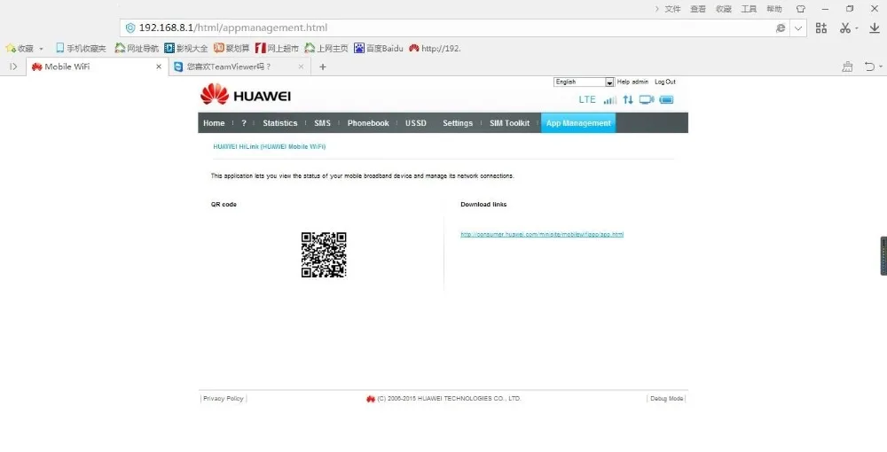This screenshot has width=887, height=452.
Task: Click the QR code image
Action: pos(324,255)
